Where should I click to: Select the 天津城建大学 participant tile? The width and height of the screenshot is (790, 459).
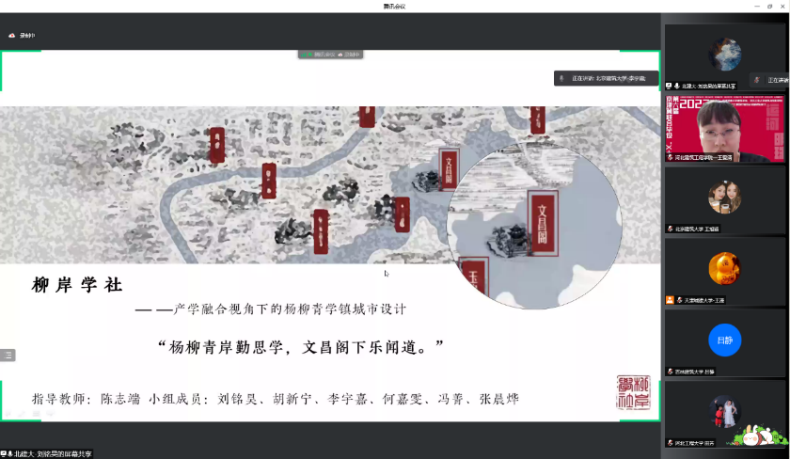point(724,269)
